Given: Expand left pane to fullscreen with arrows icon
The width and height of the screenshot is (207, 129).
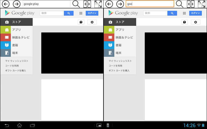Looking at the screenshot, I should pos(98,4).
